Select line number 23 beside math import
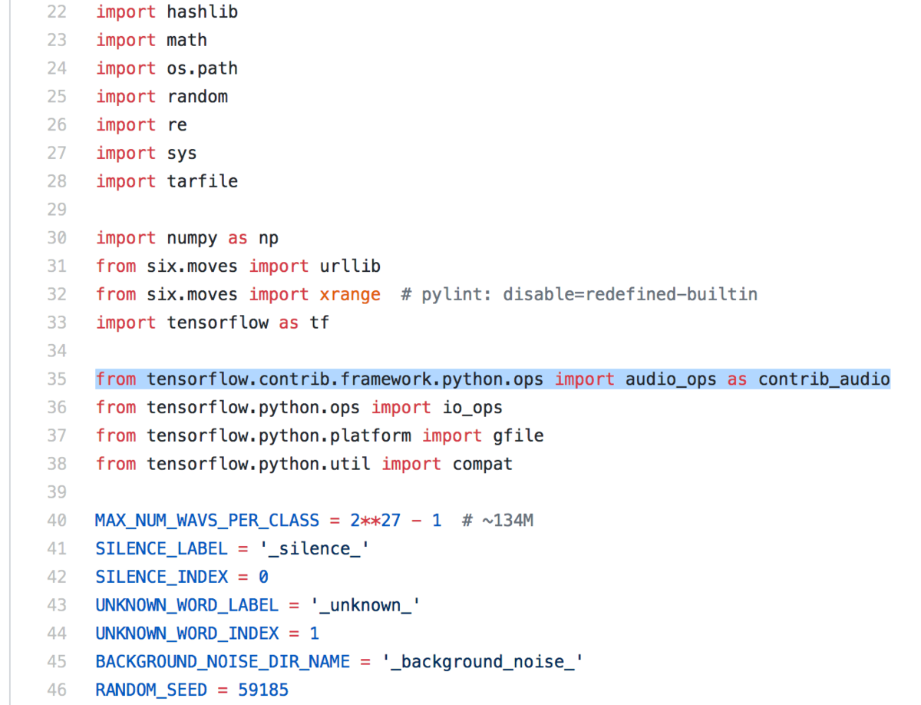Image resolution: width=921 pixels, height=705 pixels. coord(57,40)
